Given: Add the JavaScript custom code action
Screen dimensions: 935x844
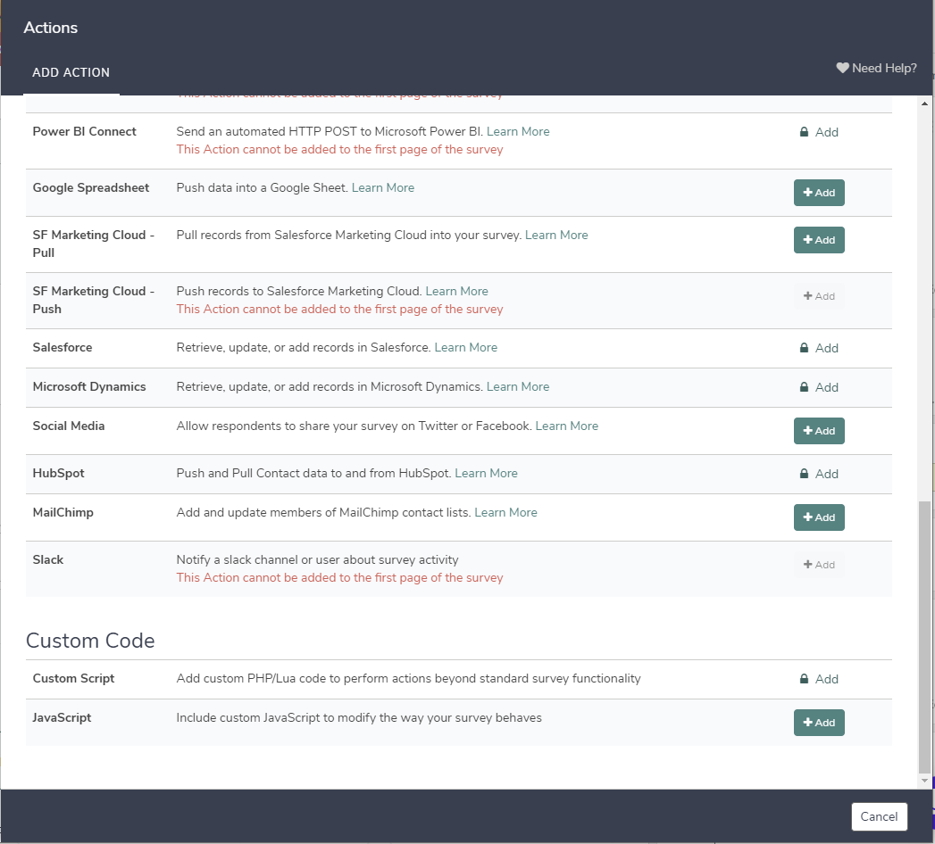Looking at the screenshot, I should 819,723.
